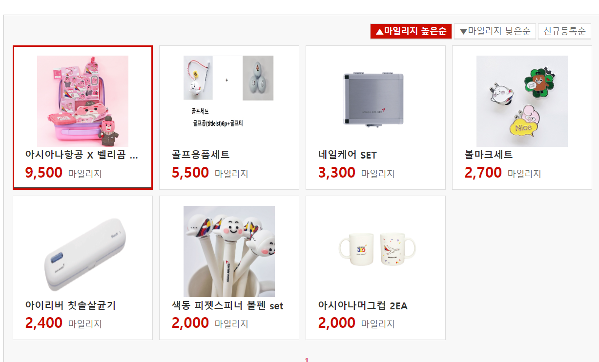Viewport: 599px width, 362px height.
Task: Open the 아시아나머그컵 2EA image
Action: click(x=375, y=251)
